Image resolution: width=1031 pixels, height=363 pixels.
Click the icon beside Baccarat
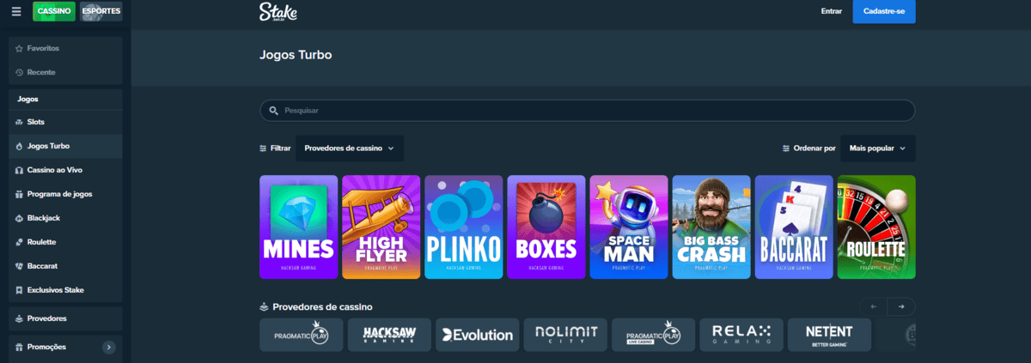[x=20, y=266]
